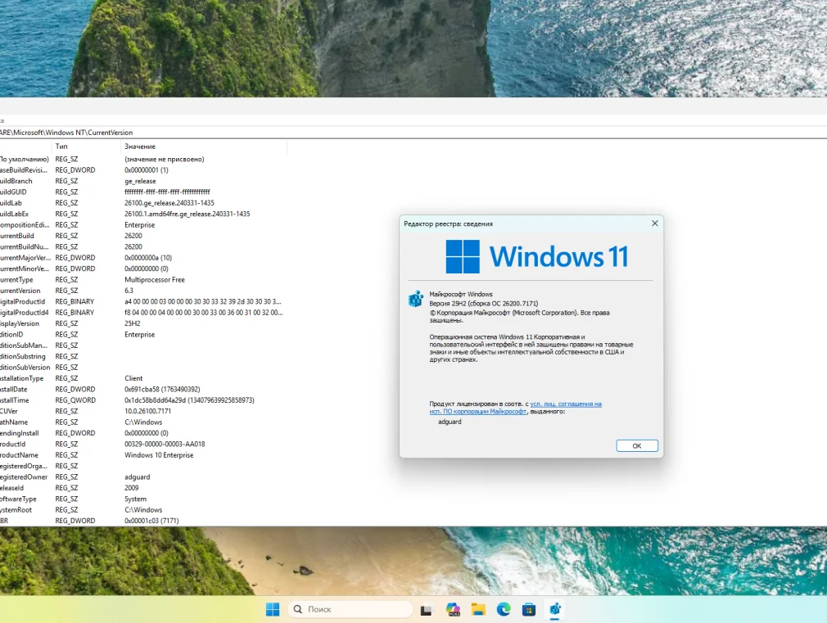Switch to Registry Editor taskbar icon
The width and height of the screenshot is (827, 623).
point(555,610)
